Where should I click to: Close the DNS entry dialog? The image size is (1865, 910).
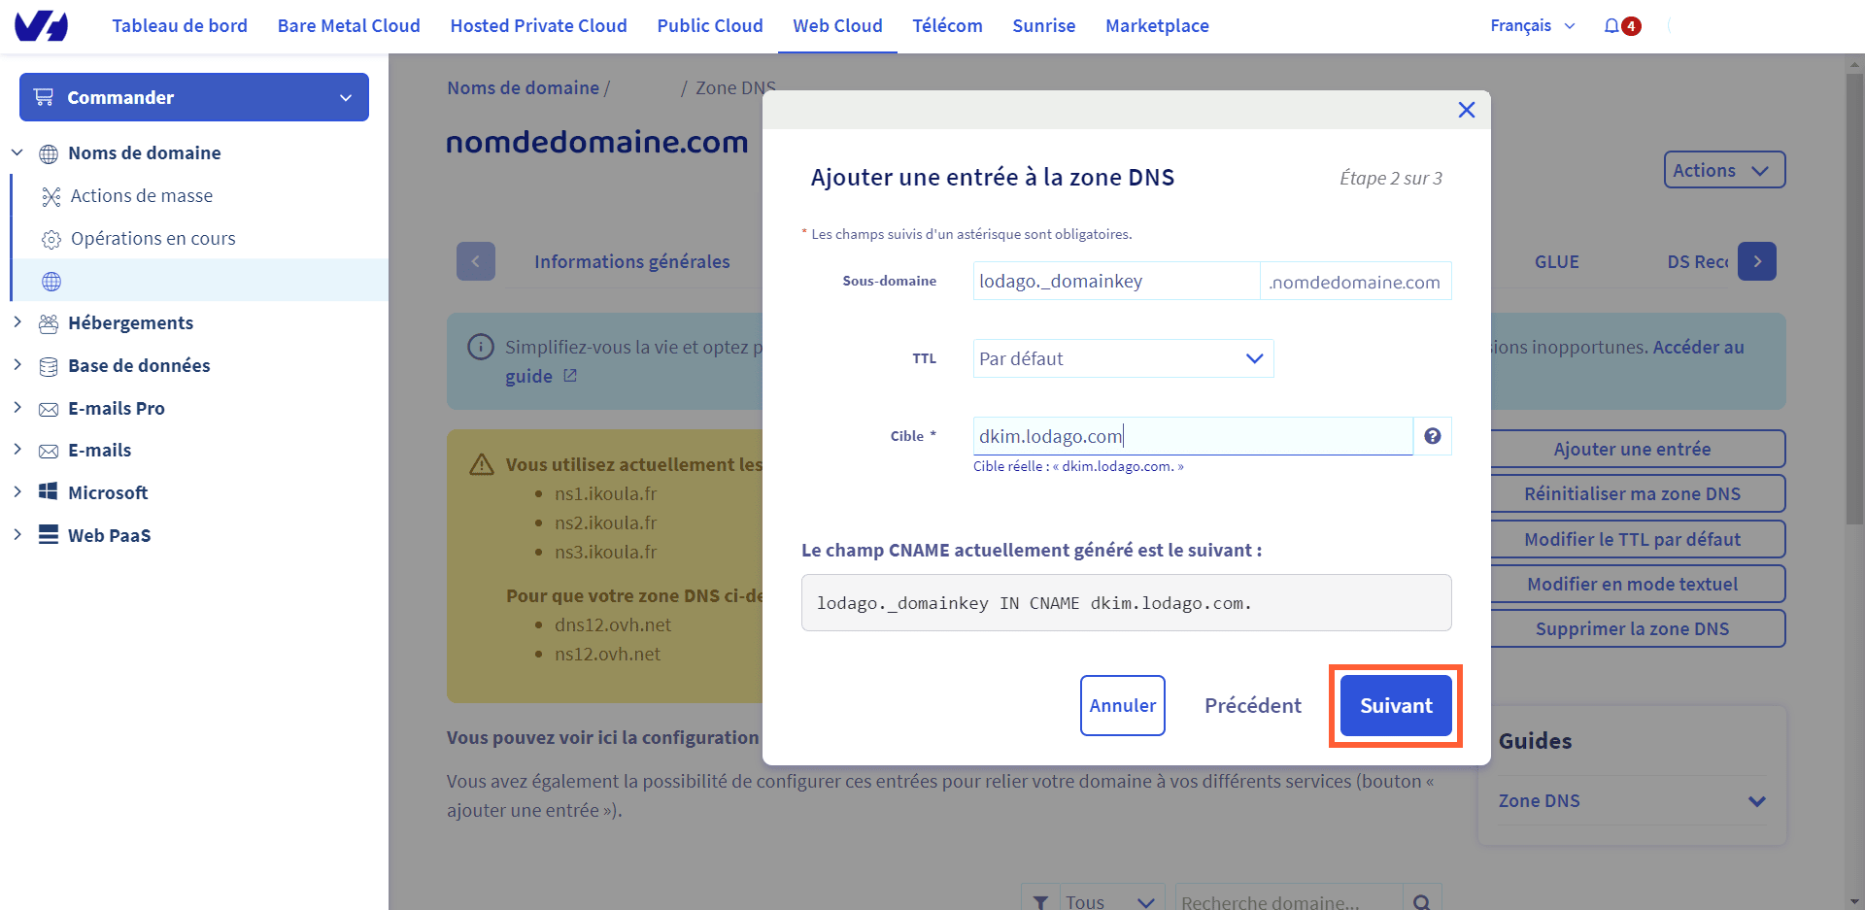1467,110
